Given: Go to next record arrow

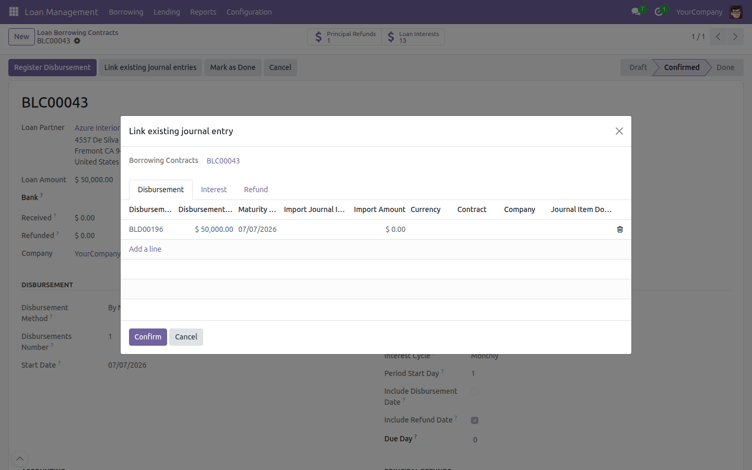Looking at the screenshot, I should click(735, 37).
